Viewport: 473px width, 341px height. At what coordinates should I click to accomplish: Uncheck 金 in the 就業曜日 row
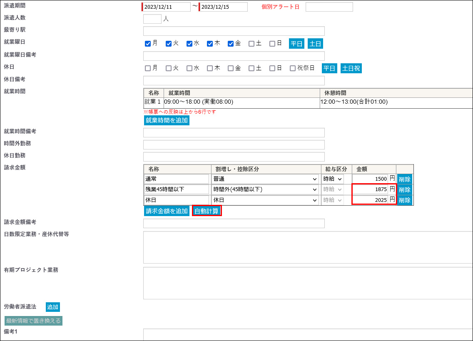point(231,44)
